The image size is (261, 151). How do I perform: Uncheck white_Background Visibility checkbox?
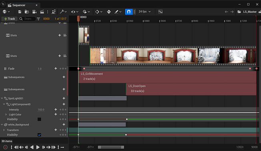[x=39, y=135]
